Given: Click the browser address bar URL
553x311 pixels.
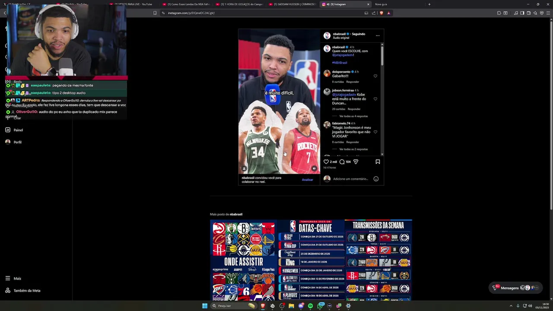Looking at the screenshot, I should 191,13.
